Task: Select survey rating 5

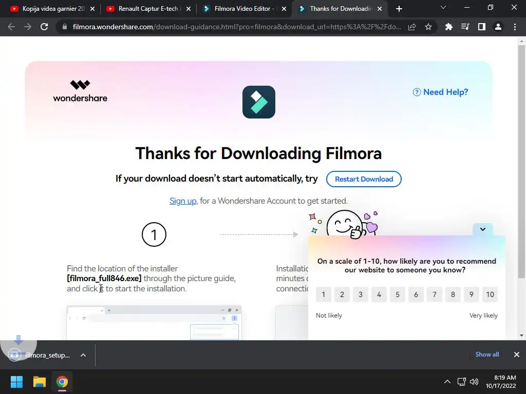Action: [398, 294]
